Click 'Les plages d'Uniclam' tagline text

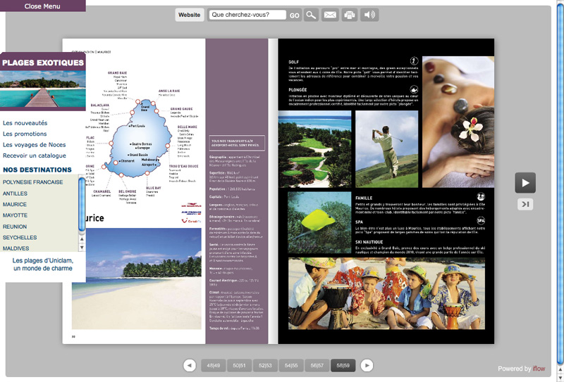(x=43, y=265)
